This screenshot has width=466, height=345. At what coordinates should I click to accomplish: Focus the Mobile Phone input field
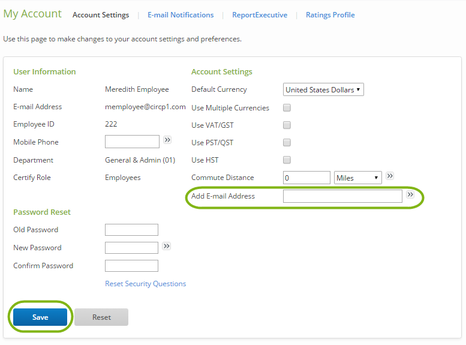tap(132, 142)
